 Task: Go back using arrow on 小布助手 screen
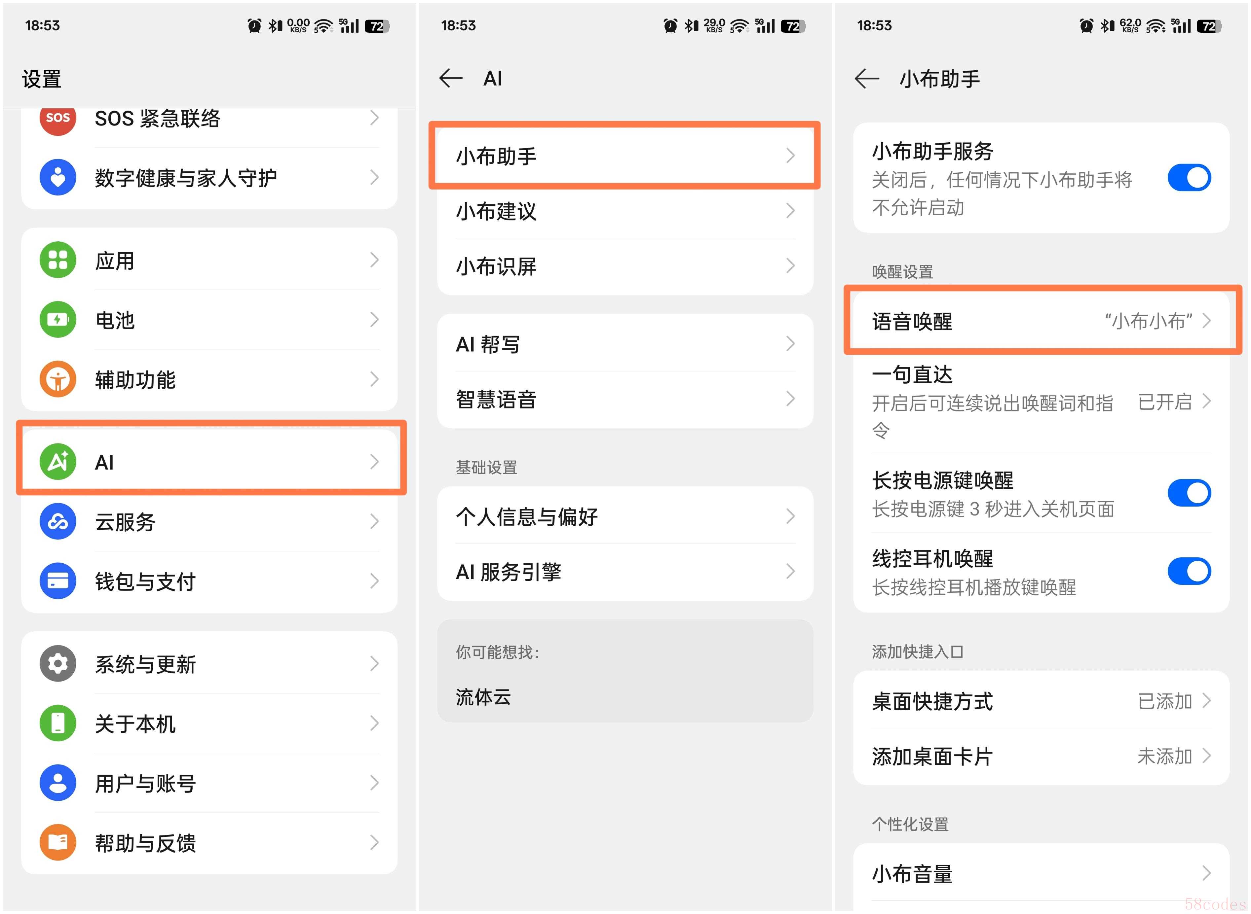click(867, 79)
